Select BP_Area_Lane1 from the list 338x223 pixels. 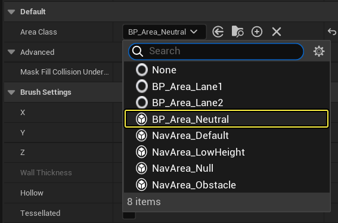pyautogui.click(x=227, y=86)
